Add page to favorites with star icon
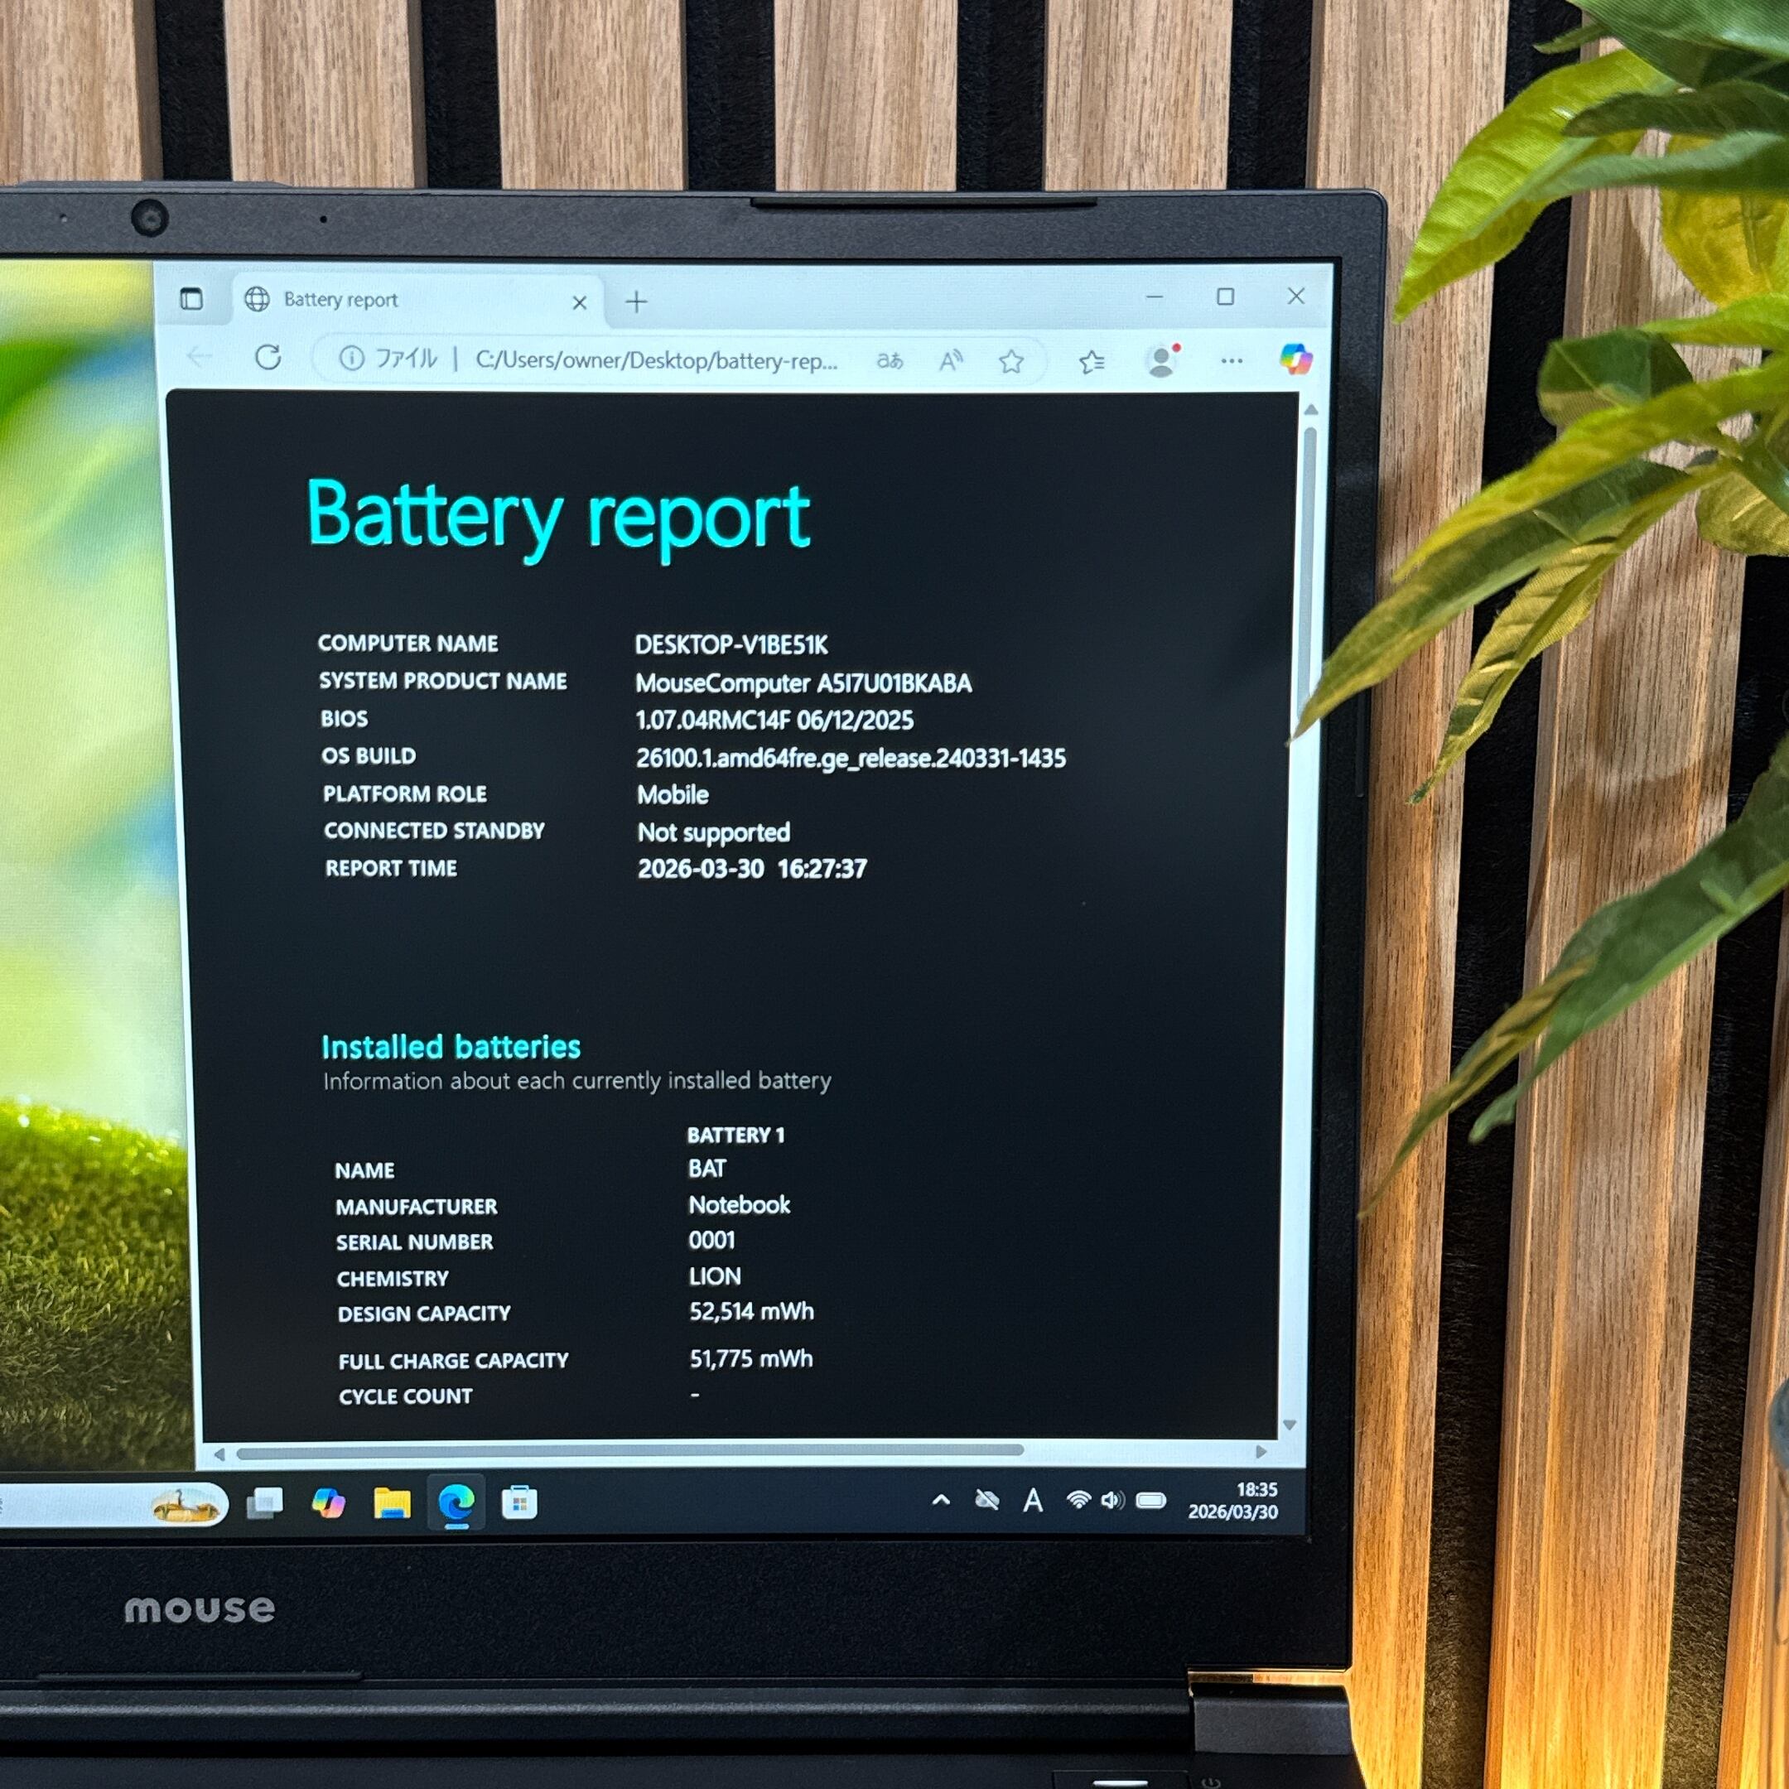The width and height of the screenshot is (1789, 1789). pos(1011,361)
